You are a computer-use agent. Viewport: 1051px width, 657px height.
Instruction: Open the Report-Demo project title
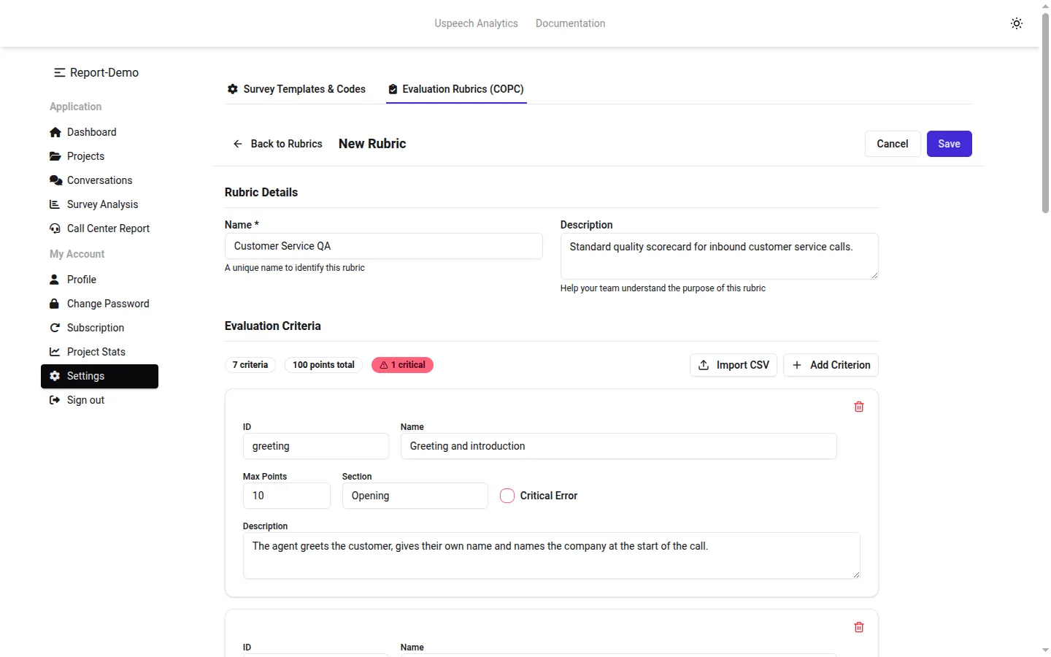pos(104,72)
